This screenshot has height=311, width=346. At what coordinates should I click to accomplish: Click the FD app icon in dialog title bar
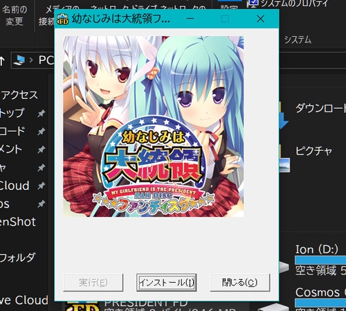(x=63, y=19)
